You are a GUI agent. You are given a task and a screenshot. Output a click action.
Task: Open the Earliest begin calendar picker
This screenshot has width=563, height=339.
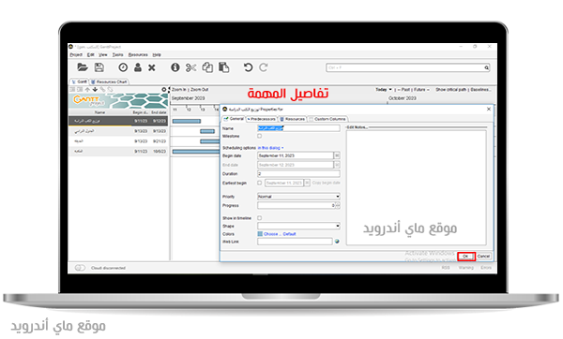(x=308, y=183)
